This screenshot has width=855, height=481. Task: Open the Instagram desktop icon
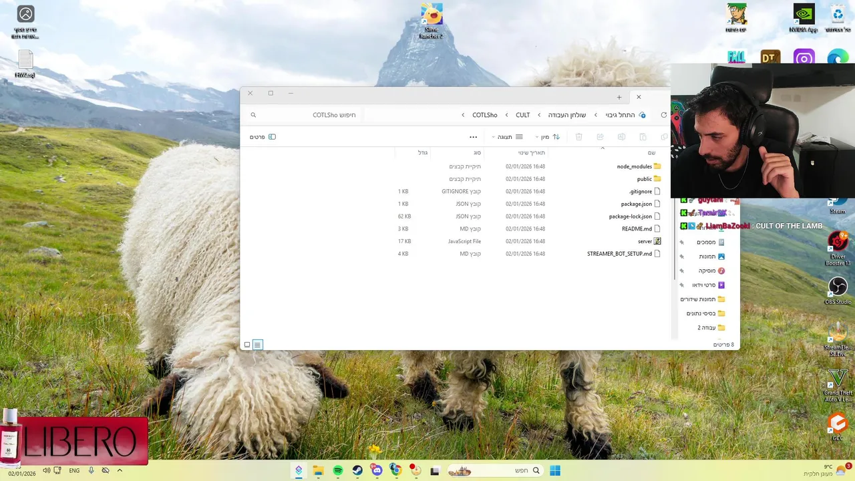804,58
